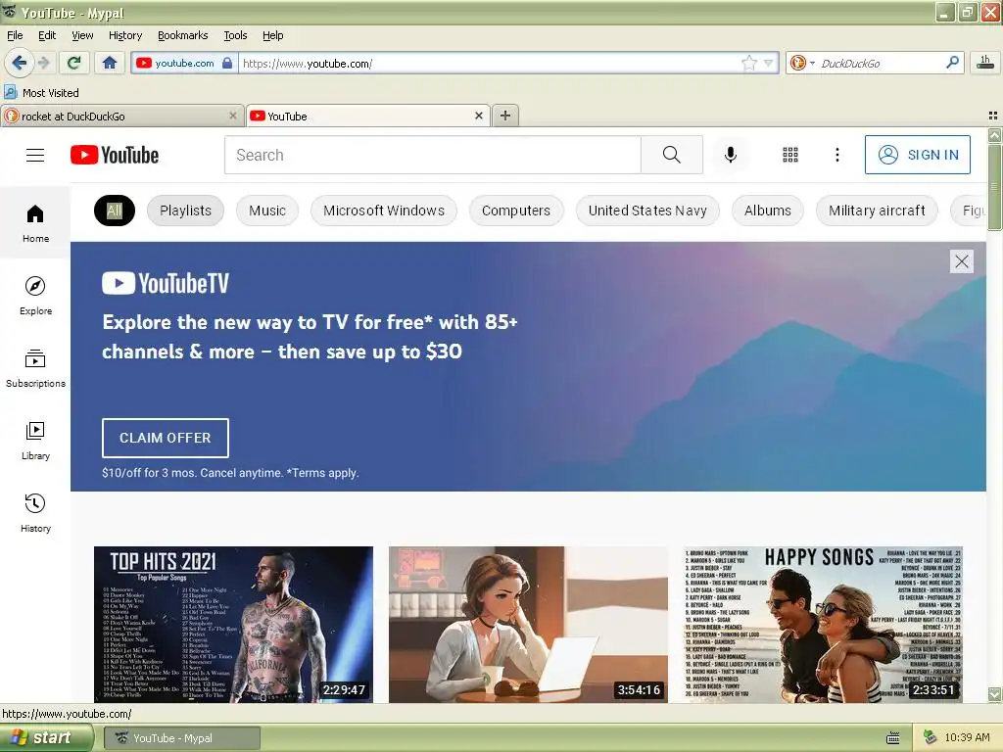Select the All filter chip

pos(115,211)
